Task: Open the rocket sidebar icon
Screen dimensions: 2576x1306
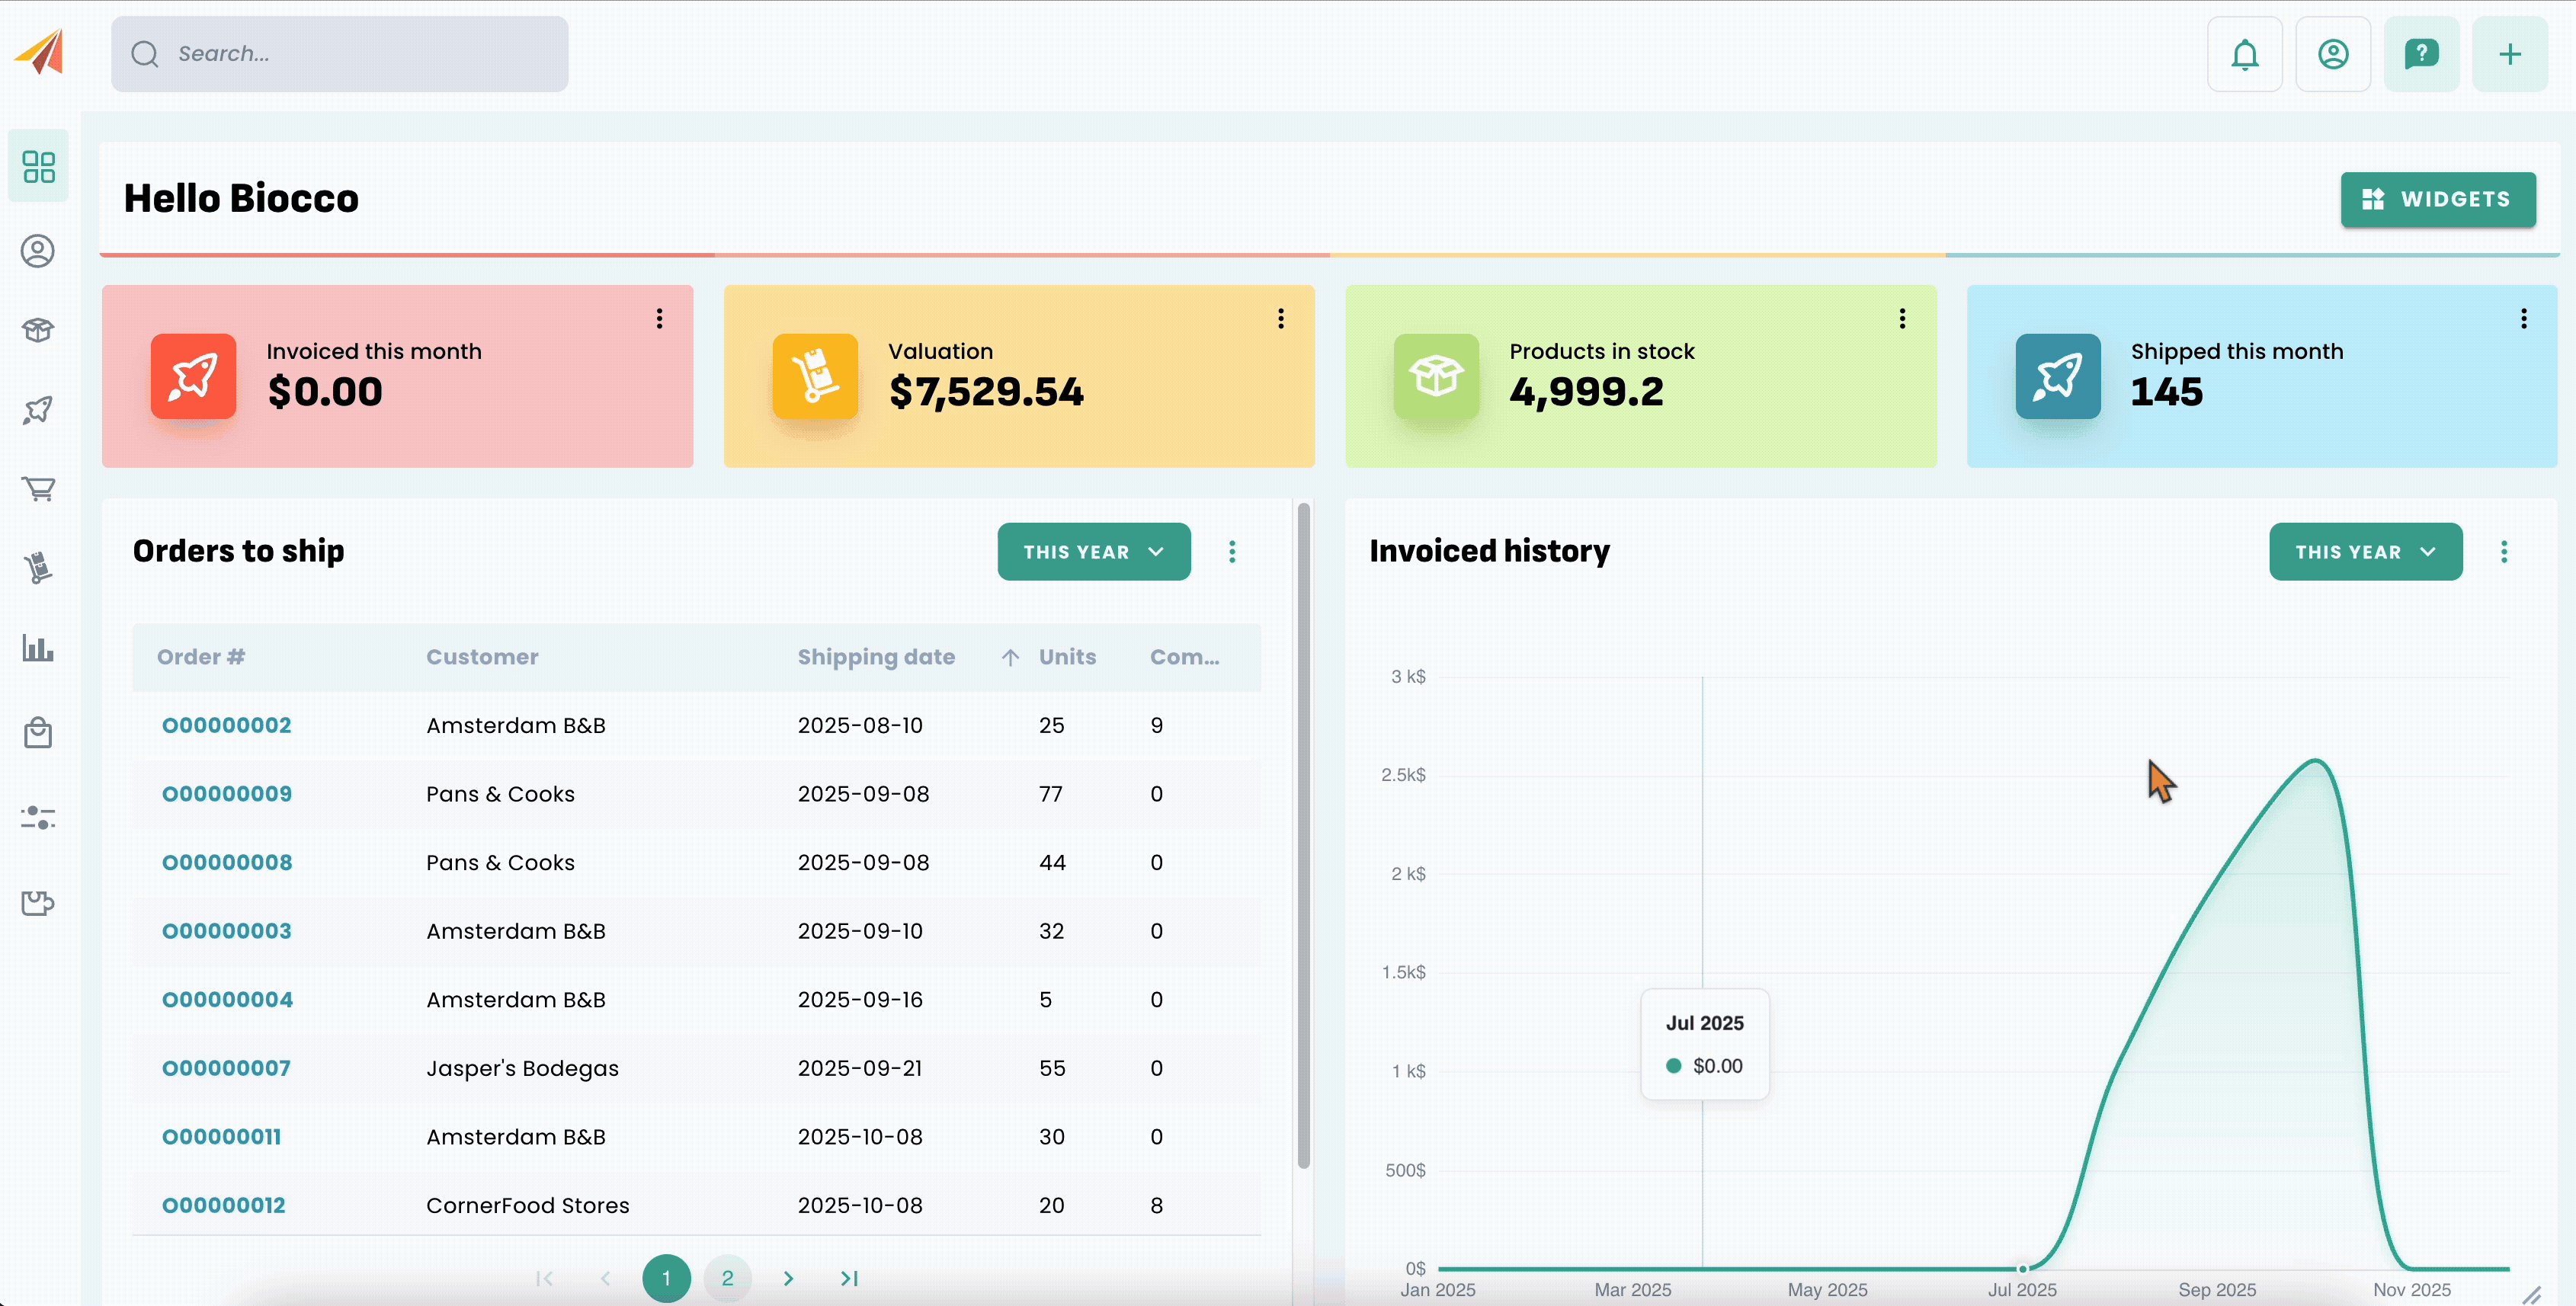Action: [38, 410]
